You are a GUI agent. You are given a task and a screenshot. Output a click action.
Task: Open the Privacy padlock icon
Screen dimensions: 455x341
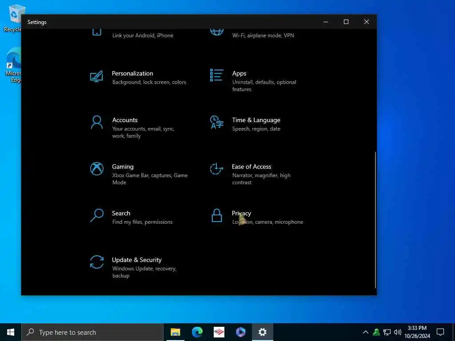pos(216,215)
